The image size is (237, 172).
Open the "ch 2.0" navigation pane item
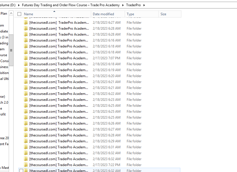4,103
